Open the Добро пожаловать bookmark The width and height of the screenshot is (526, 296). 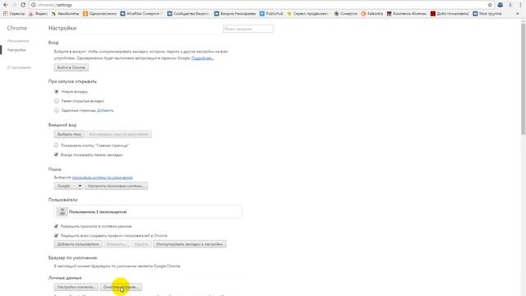(x=450, y=14)
